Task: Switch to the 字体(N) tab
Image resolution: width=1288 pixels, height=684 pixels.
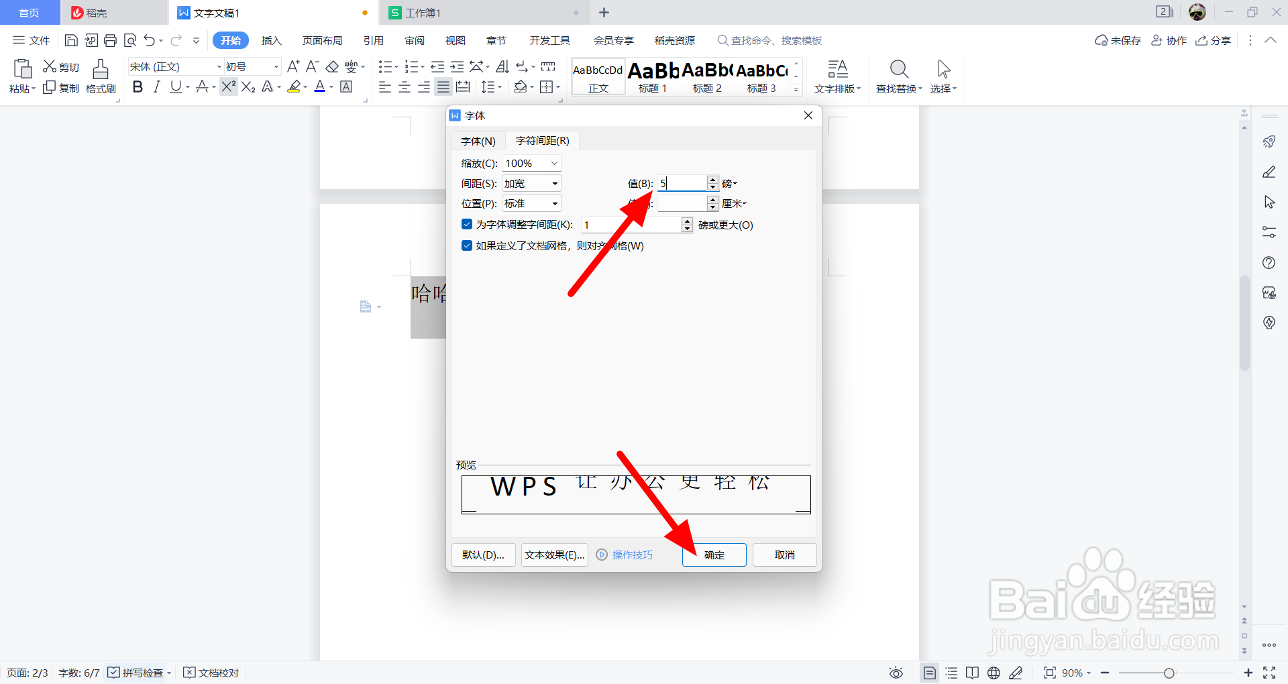Action: click(x=477, y=140)
